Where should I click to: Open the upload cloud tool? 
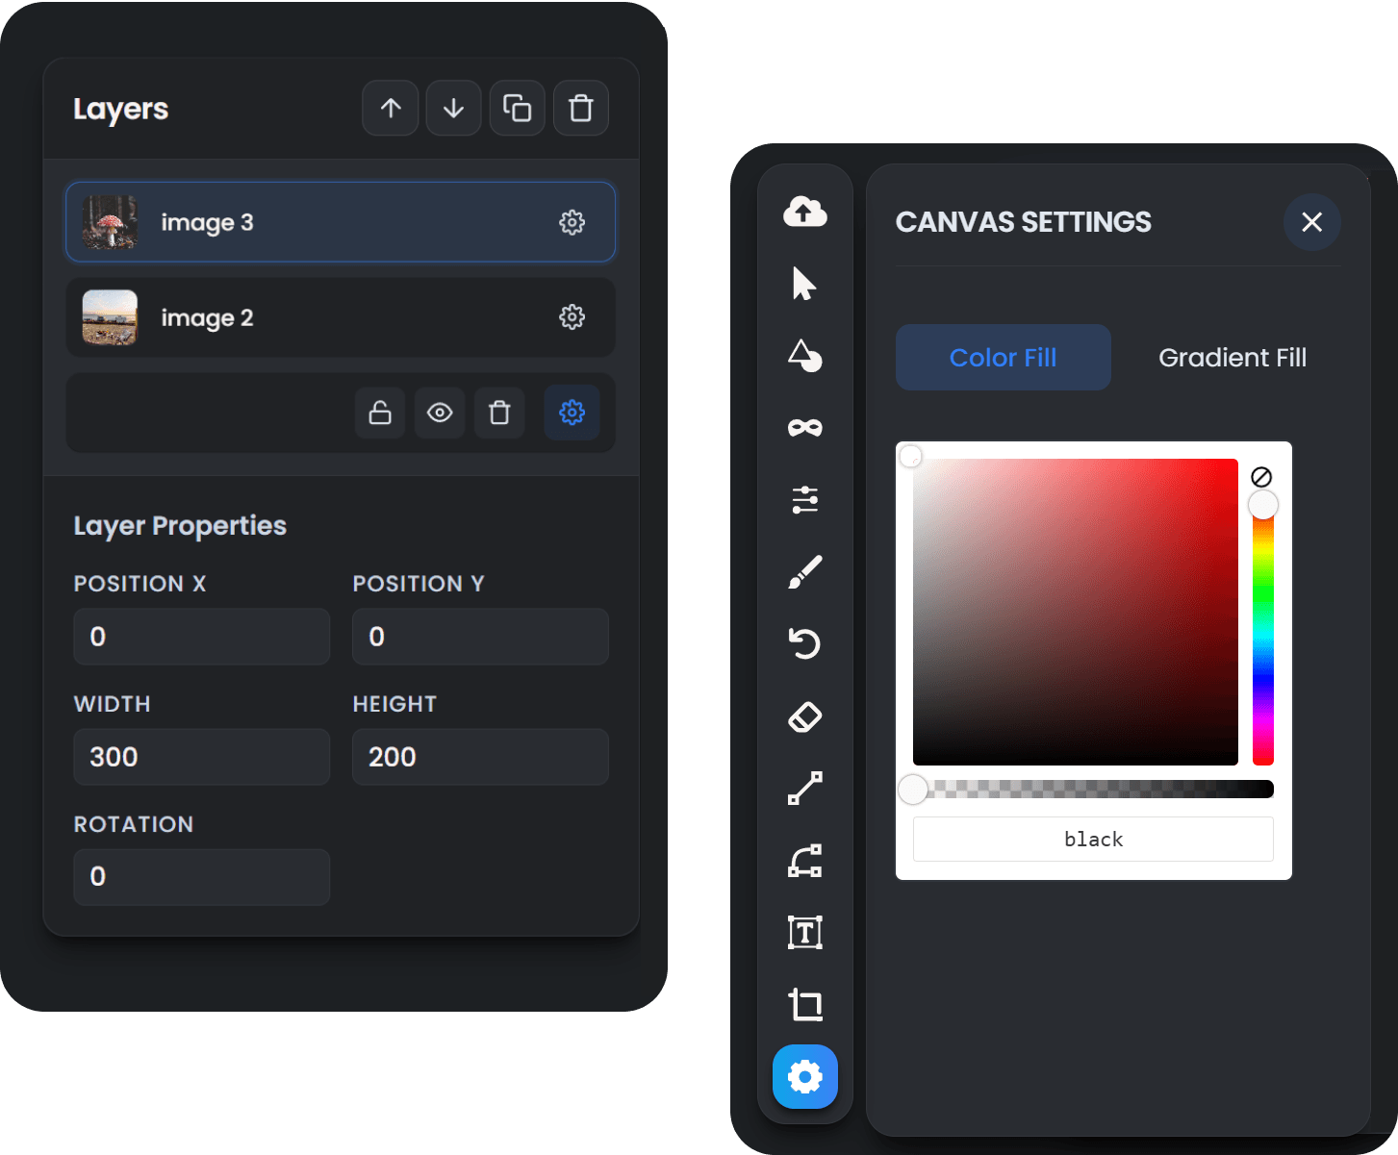click(805, 213)
